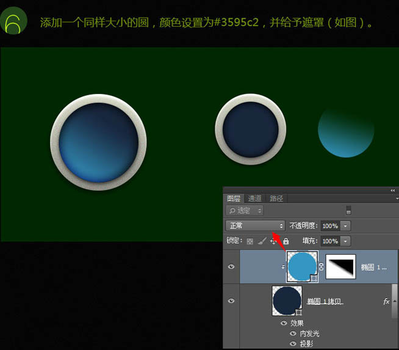Collapse the panel with the double-arrow icon

tap(392, 191)
